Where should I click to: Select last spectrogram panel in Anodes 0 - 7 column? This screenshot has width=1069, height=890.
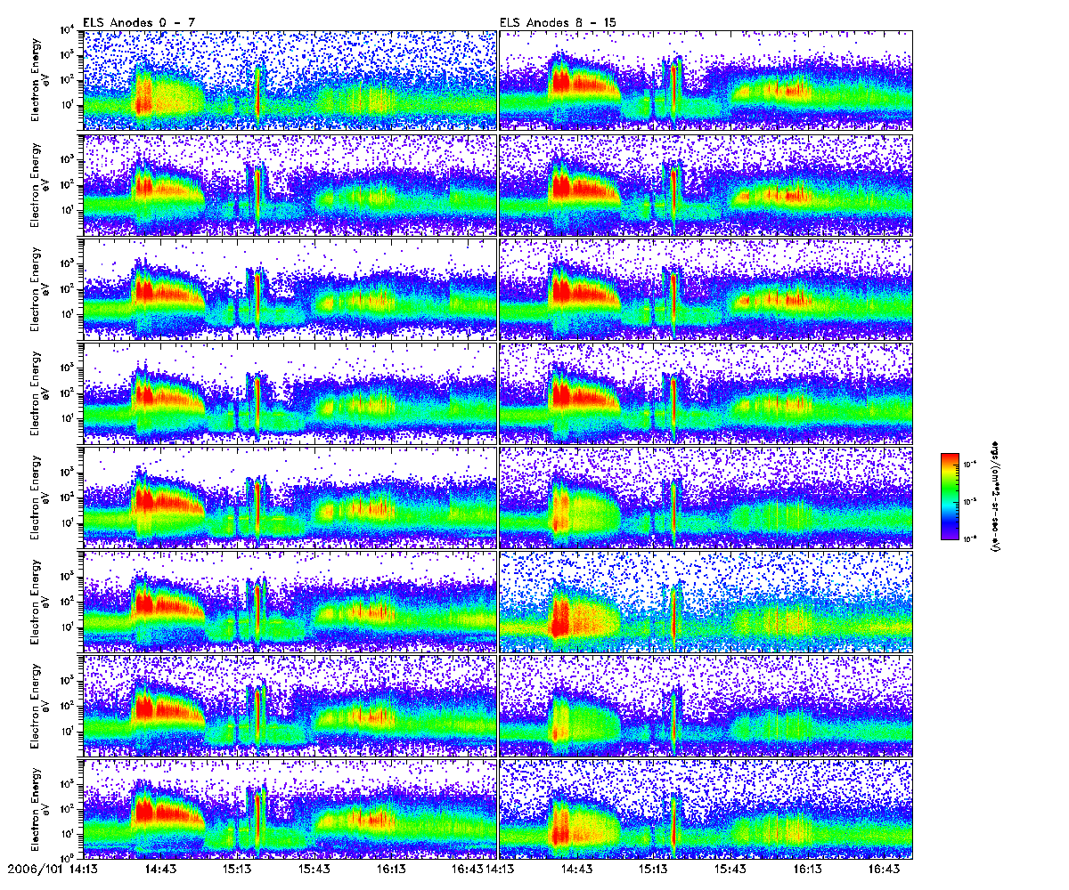(x=289, y=809)
